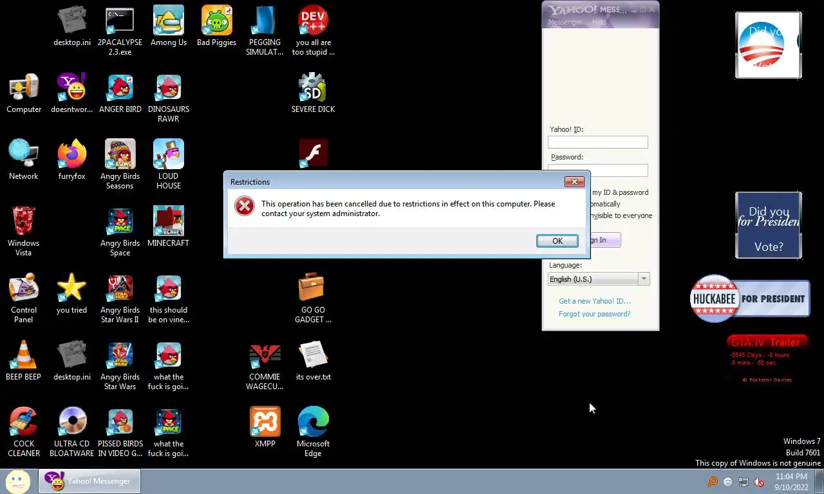Select the briefcase icon GO GO GADGET

313,298
